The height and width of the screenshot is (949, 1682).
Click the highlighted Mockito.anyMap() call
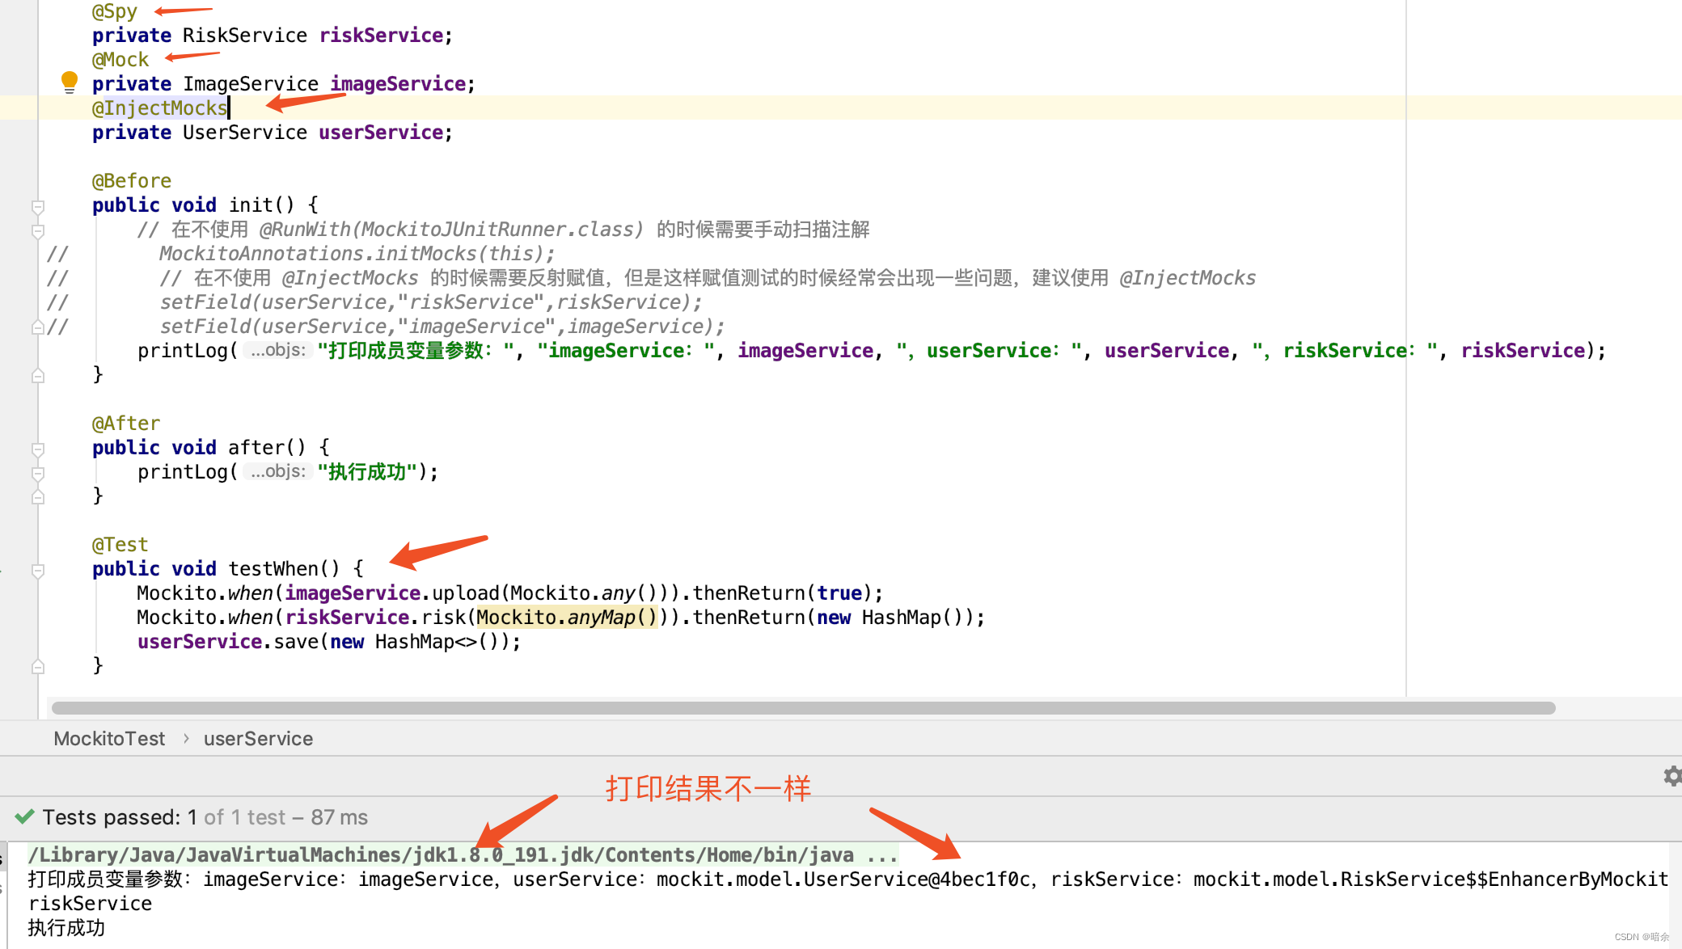[x=566, y=617]
